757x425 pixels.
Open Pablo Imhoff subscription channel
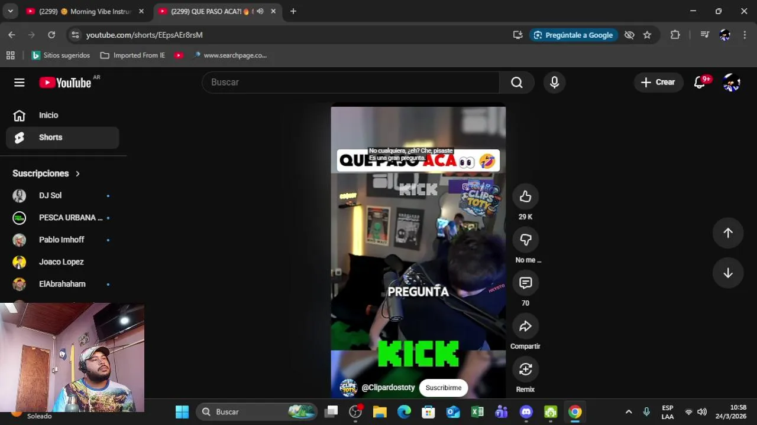click(63, 240)
